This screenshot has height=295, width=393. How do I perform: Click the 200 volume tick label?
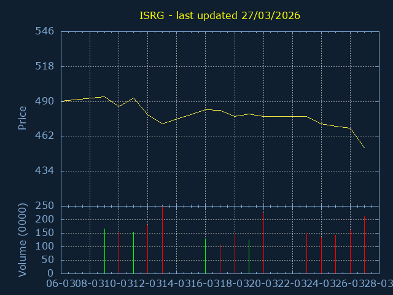click(x=44, y=219)
